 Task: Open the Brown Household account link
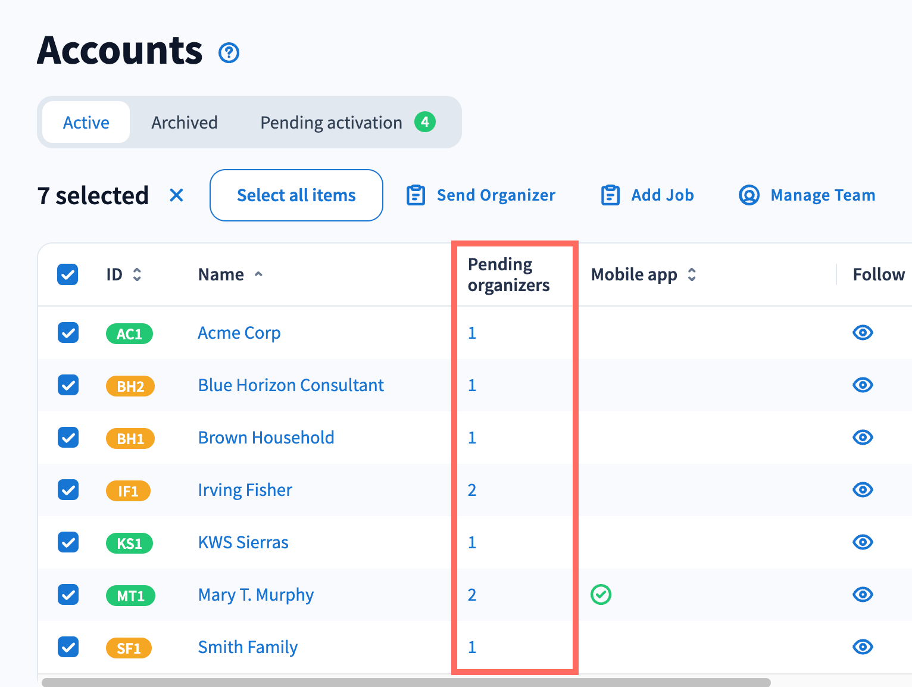(266, 438)
